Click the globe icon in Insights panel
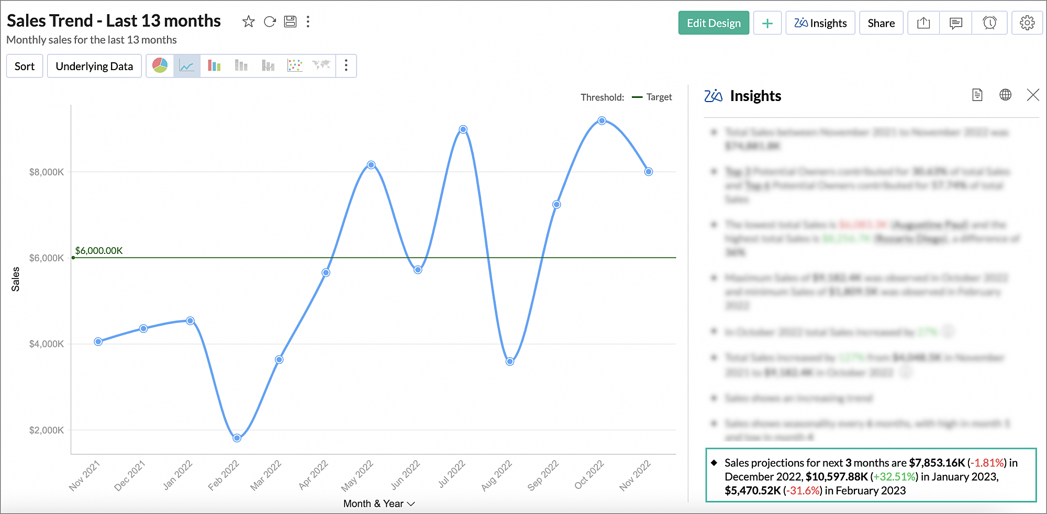This screenshot has width=1047, height=514. click(x=1005, y=95)
